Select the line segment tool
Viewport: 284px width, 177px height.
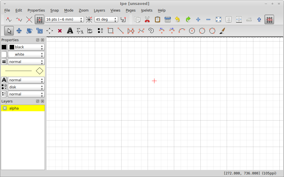[x=121, y=30]
